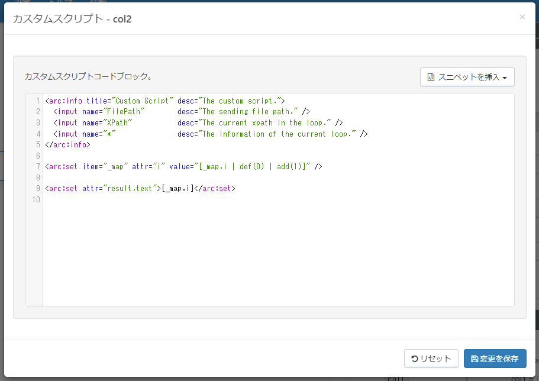Open the スニペットを挿入 dropdown
The height and width of the screenshot is (381, 539).
point(467,77)
